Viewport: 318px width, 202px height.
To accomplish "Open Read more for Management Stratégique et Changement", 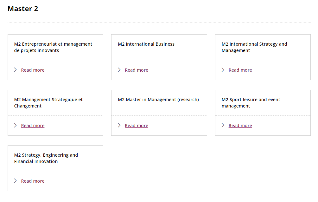I will (x=33, y=126).
